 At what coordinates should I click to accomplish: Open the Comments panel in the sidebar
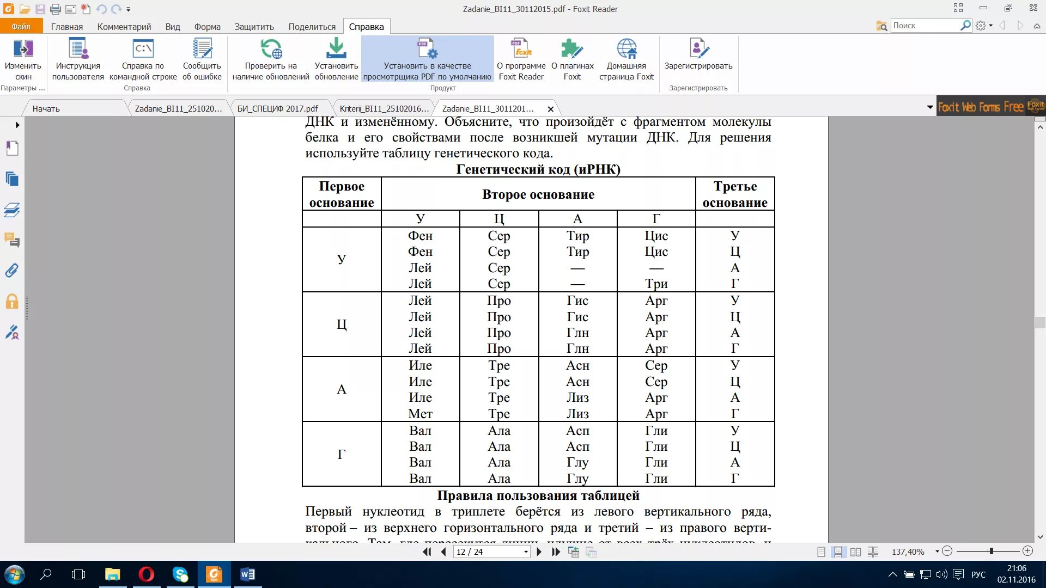point(13,241)
